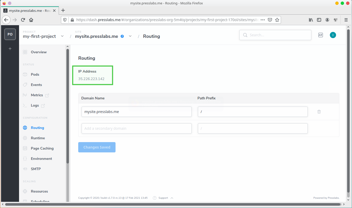Open the Environment settings
Viewport: 352px width, 208px height.
pos(41,159)
